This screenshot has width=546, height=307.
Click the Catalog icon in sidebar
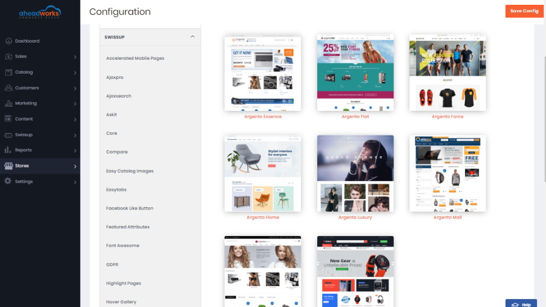point(9,72)
